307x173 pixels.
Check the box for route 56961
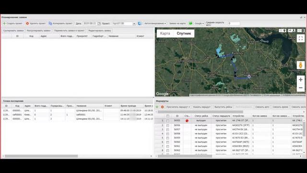168,146
